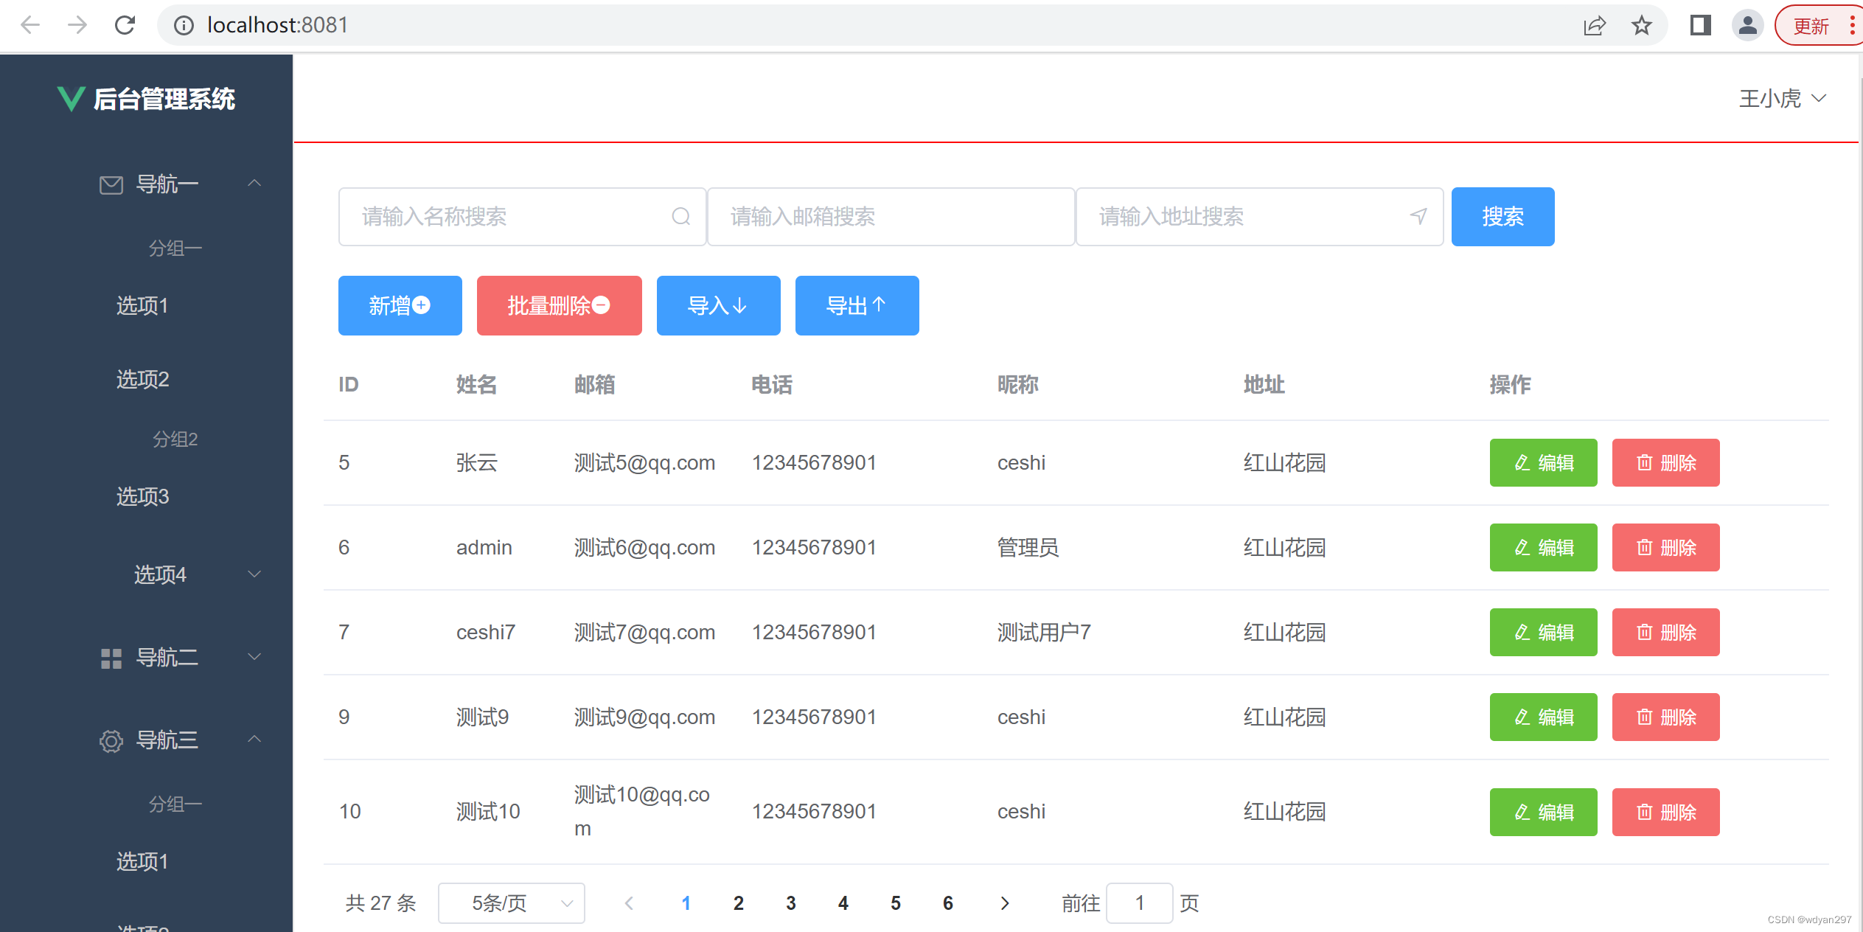This screenshot has width=1863, height=932.
Task: Click the 姓名 column header
Action: pos(476,385)
